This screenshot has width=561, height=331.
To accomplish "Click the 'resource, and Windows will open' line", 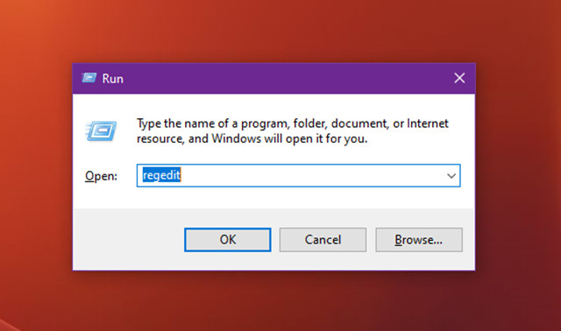I will click(252, 138).
